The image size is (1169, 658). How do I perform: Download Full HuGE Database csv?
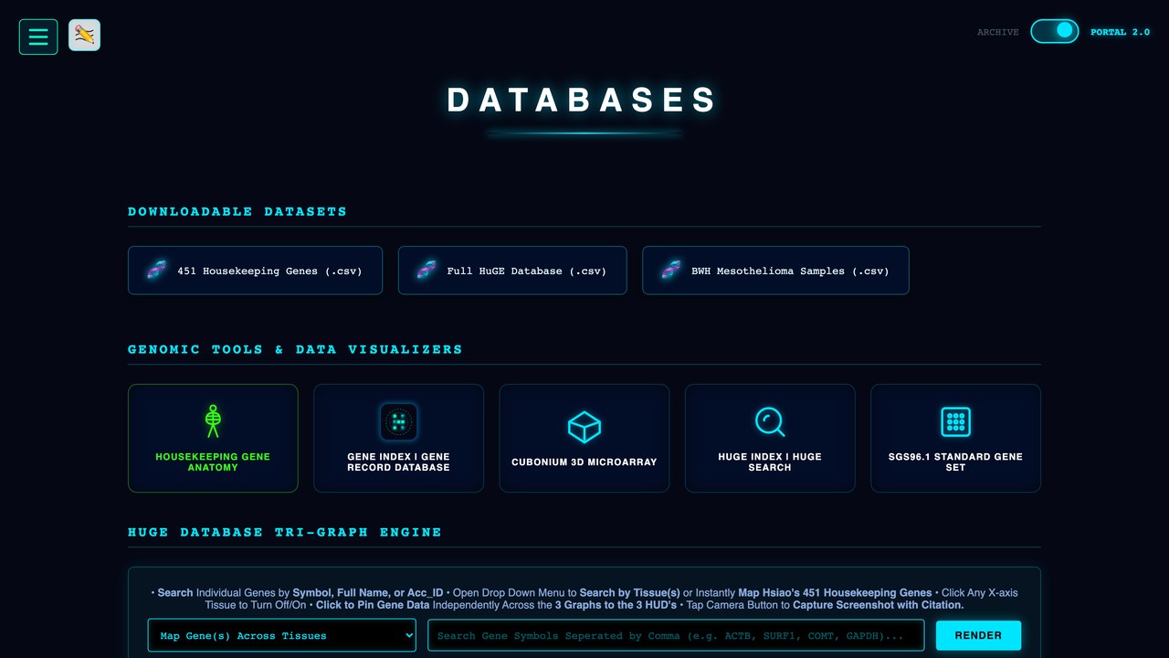click(512, 271)
